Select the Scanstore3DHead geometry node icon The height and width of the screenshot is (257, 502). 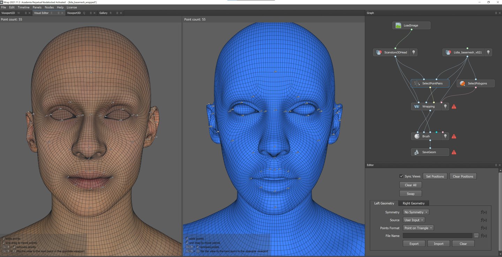379,53
